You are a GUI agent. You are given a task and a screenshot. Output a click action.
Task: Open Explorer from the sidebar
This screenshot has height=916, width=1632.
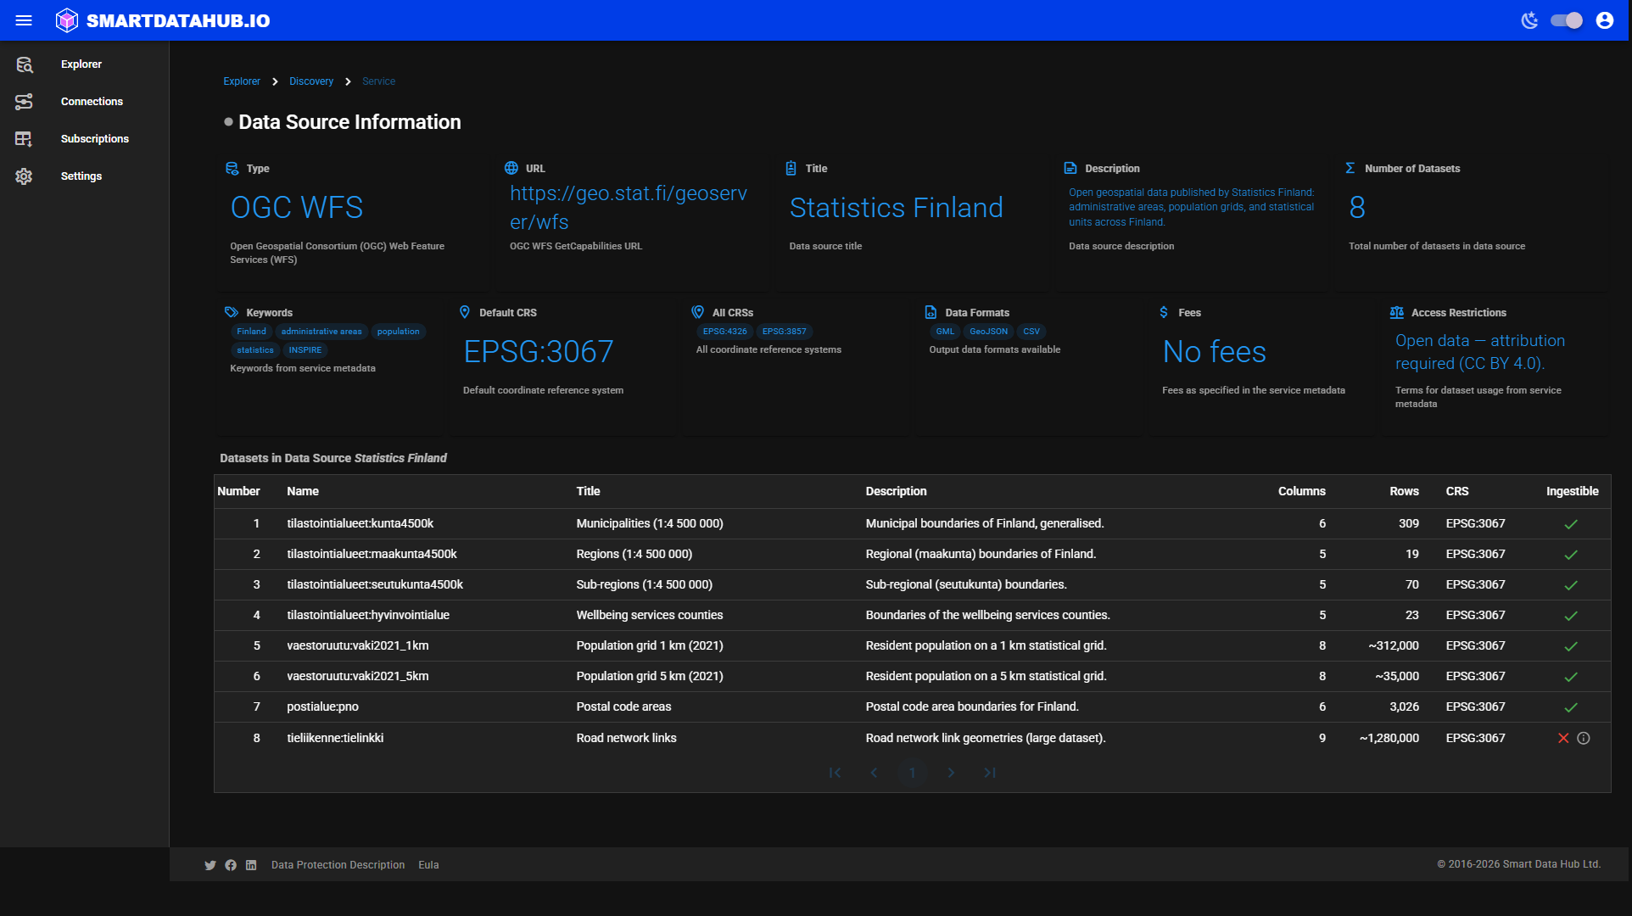(81, 64)
